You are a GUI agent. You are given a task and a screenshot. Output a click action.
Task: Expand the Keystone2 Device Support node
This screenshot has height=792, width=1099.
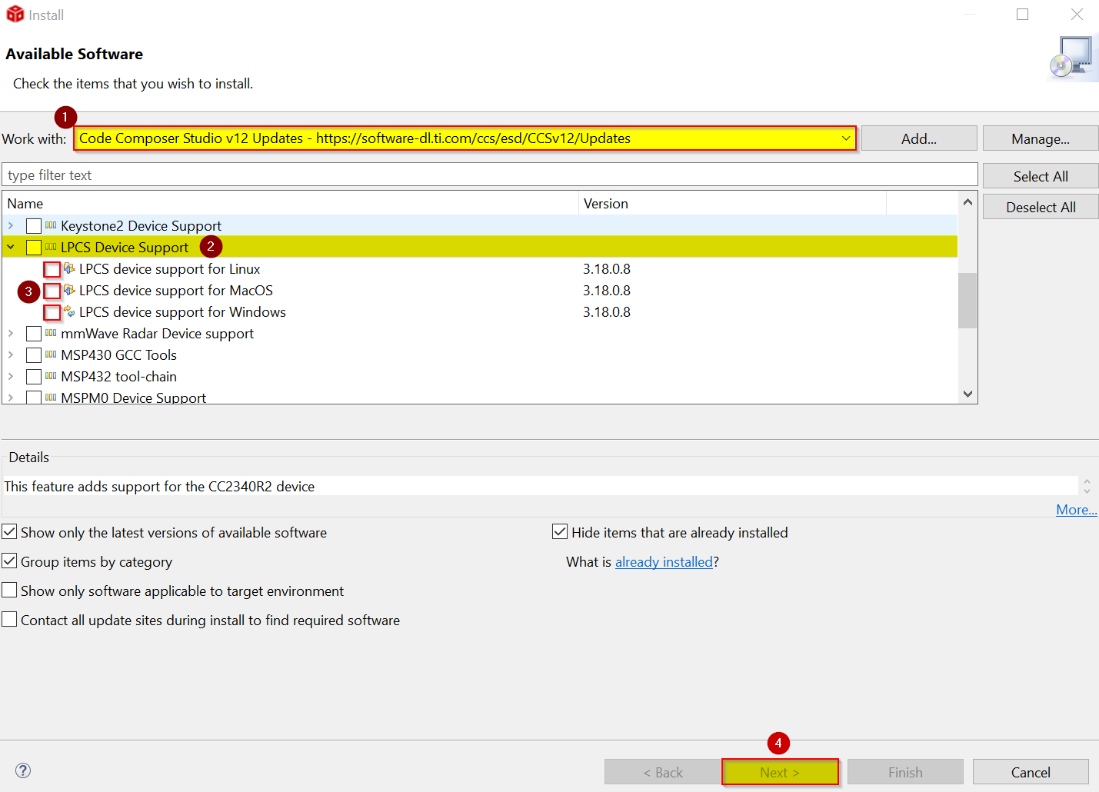pos(11,225)
